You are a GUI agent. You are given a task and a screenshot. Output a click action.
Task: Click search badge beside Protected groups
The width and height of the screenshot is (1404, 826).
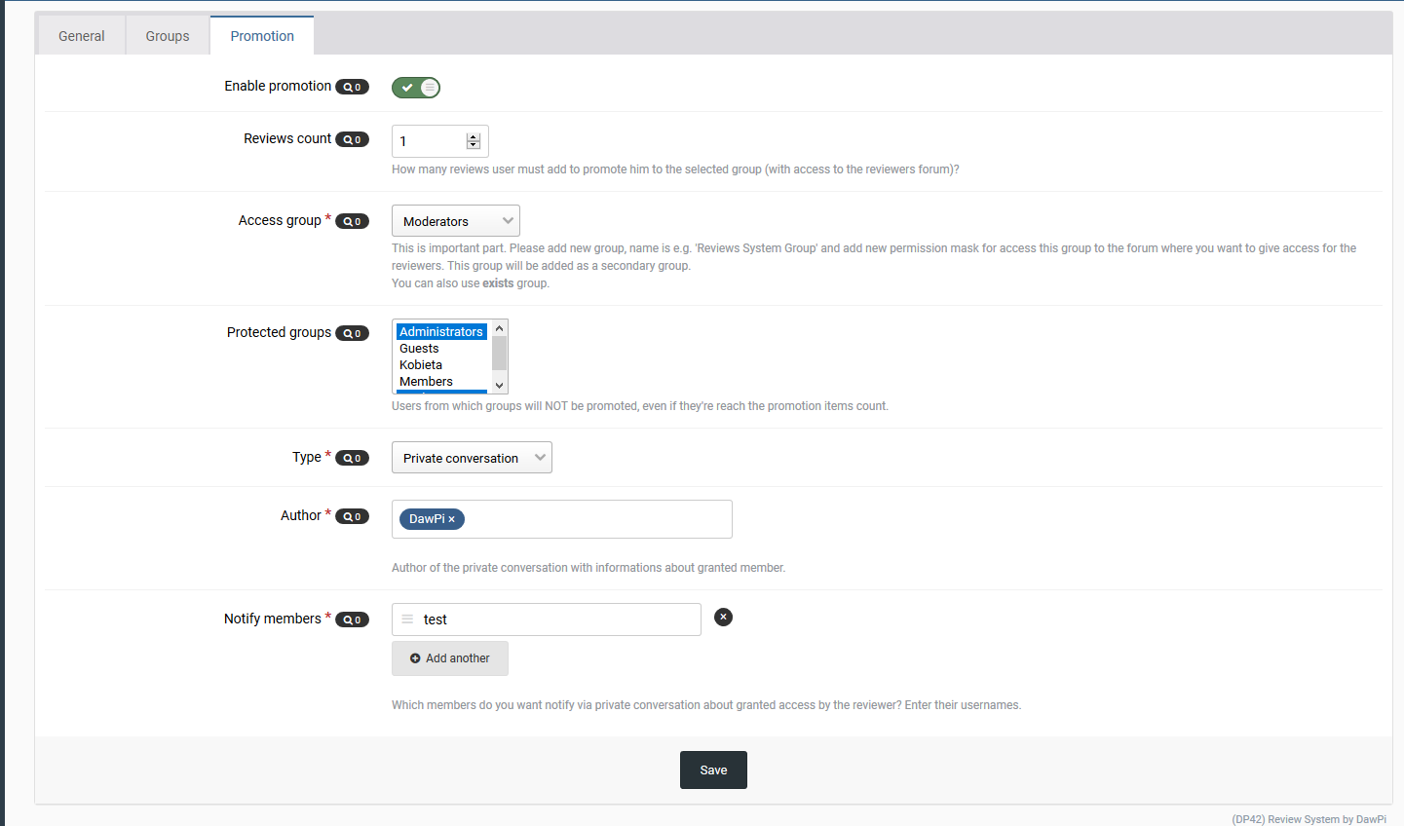tap(352, 333)
